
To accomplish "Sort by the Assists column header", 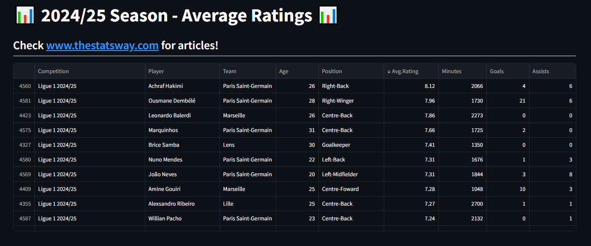I will 552,71.
